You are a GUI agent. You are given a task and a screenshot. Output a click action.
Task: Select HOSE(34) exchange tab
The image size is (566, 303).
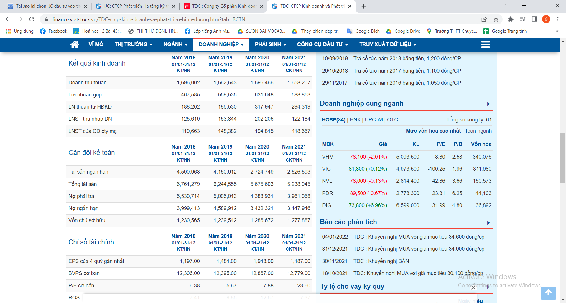point(333,120)
